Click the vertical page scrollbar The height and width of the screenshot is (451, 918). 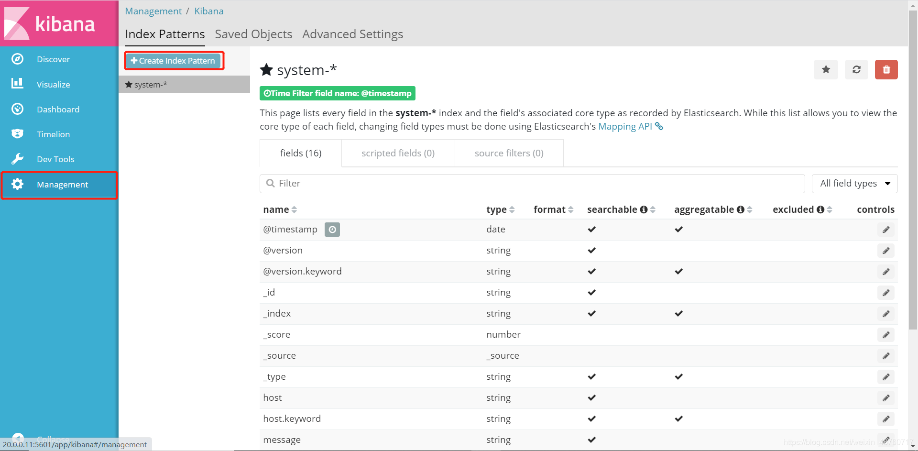click(x=913, y=170)
